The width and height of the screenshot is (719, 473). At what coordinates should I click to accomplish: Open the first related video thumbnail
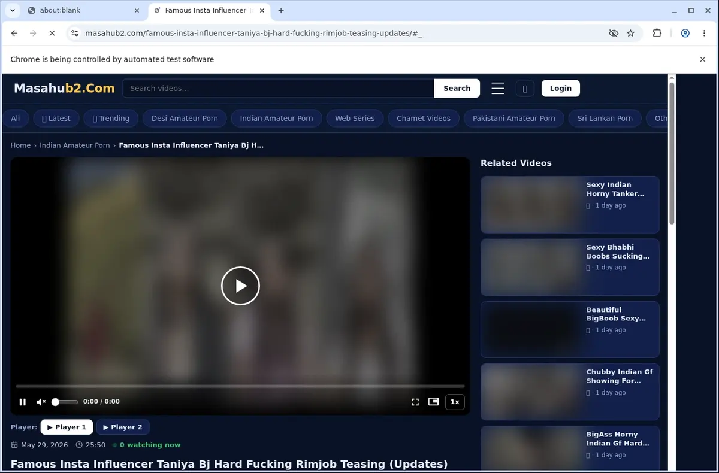532,205
